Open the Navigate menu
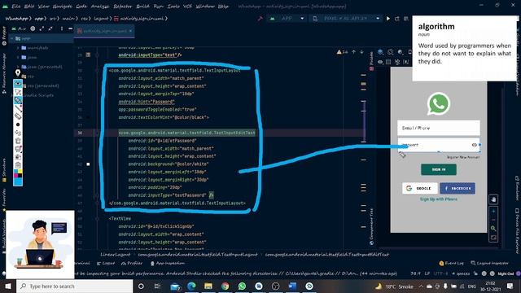The height and width of the screenshot is (293, 521). point(62,7)
